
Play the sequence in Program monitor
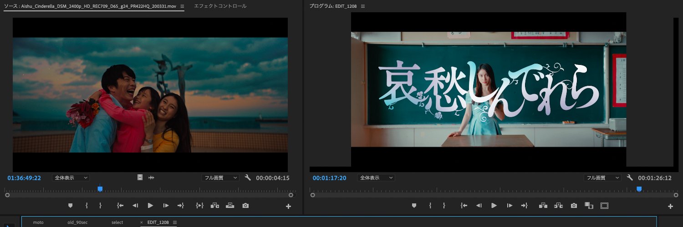(x=494, y=206)
